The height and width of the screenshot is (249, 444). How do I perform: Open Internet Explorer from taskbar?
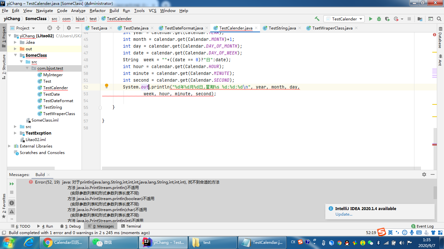coord(29,242)
